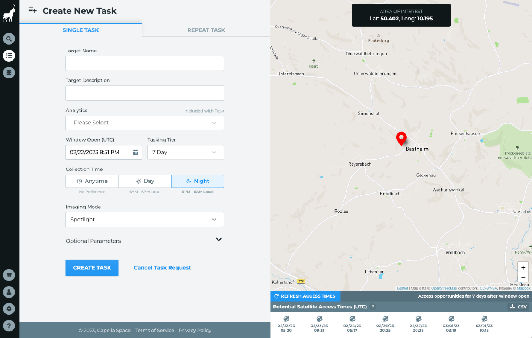Open the Analytics dropdown
The width and height of the screenshot is (532, 338).
[x=145, y=123]
